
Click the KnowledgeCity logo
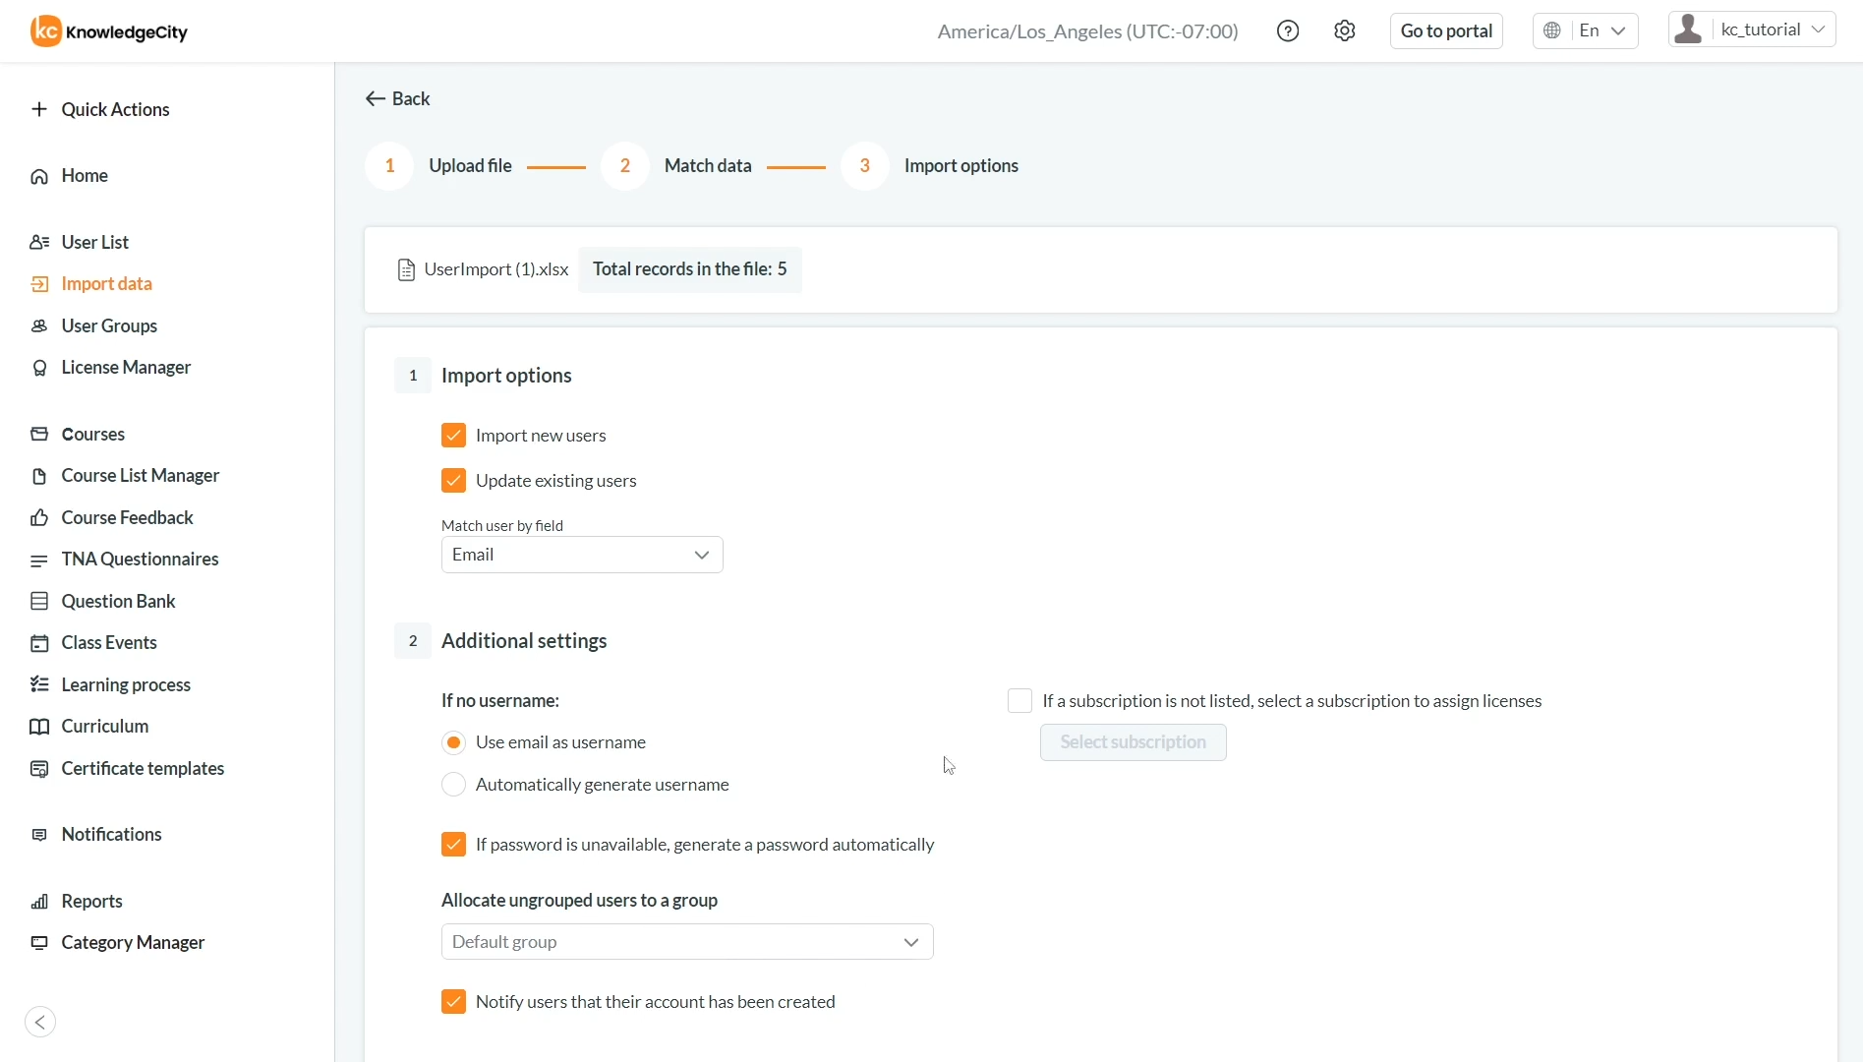pyautogui.click(x=109, y=31)
